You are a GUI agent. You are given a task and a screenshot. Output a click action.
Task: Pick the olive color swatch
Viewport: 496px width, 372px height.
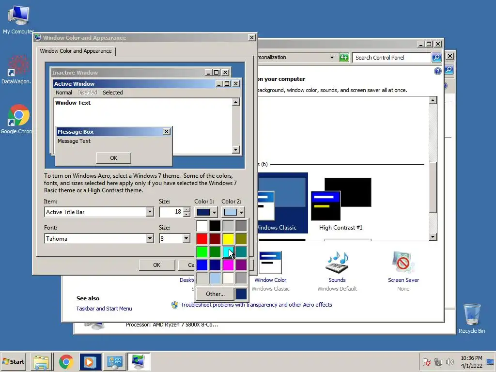[241, 239]
